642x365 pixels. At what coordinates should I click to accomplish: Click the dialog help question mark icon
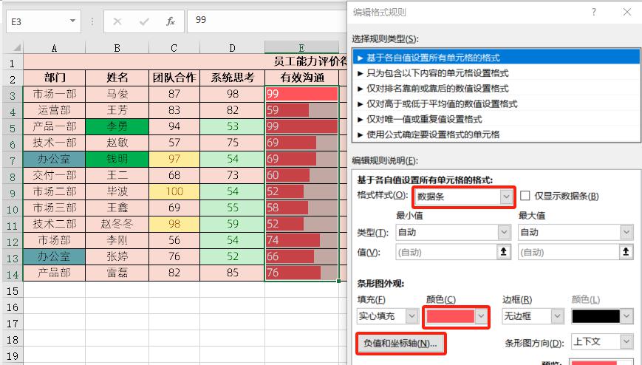594,12
